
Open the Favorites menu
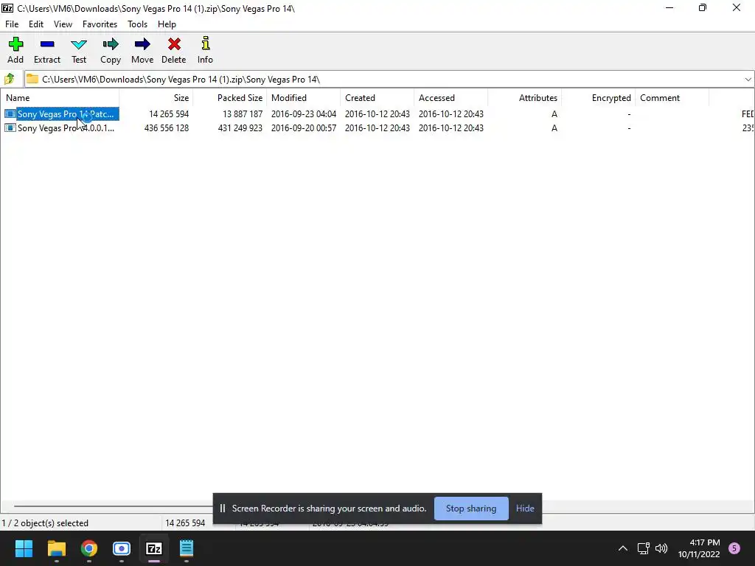coord(100,24)
